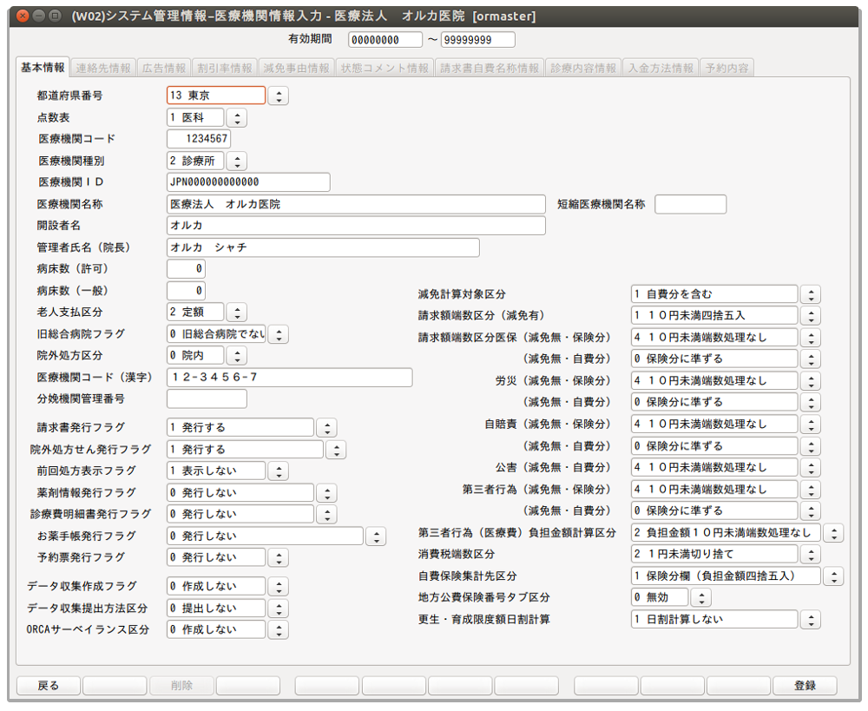The width and height of the screenshot is (868, 711).
Task: Expand the 請求書発行フラグ dropdown arrow
Action: (327, 427)
